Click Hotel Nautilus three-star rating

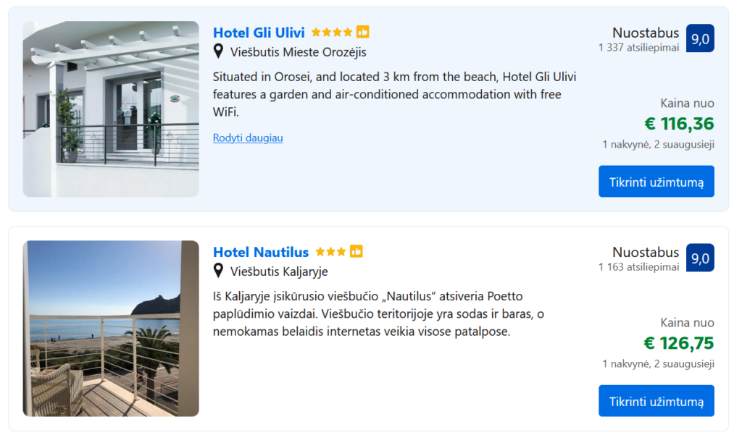(330, 252)
